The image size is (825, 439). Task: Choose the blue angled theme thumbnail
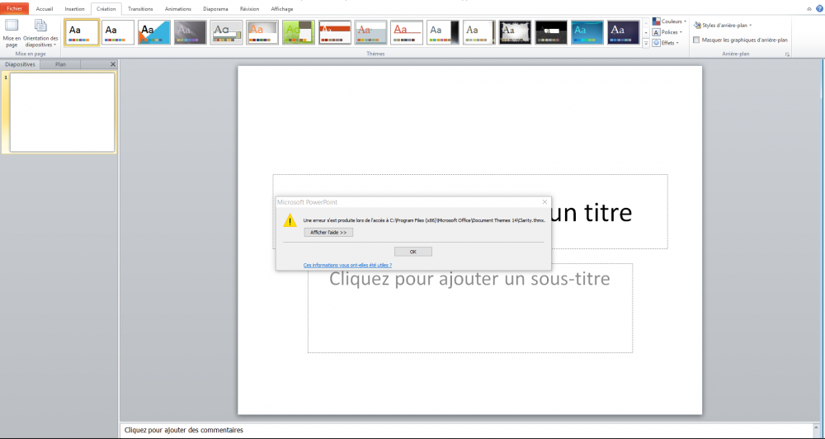click(154, 32)
